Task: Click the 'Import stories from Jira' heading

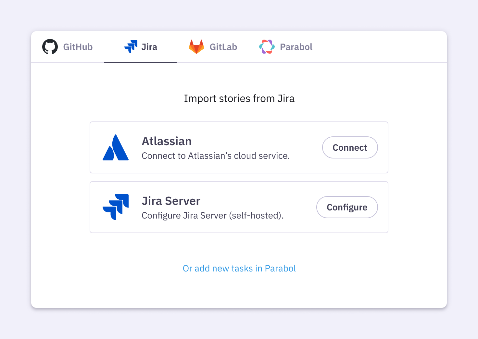Action: 239,98
